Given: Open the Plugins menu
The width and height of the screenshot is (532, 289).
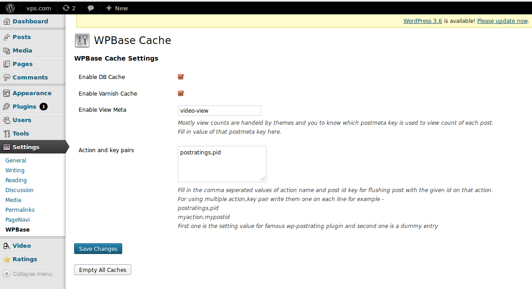Looking at the screenshot, I should [24, 107].
